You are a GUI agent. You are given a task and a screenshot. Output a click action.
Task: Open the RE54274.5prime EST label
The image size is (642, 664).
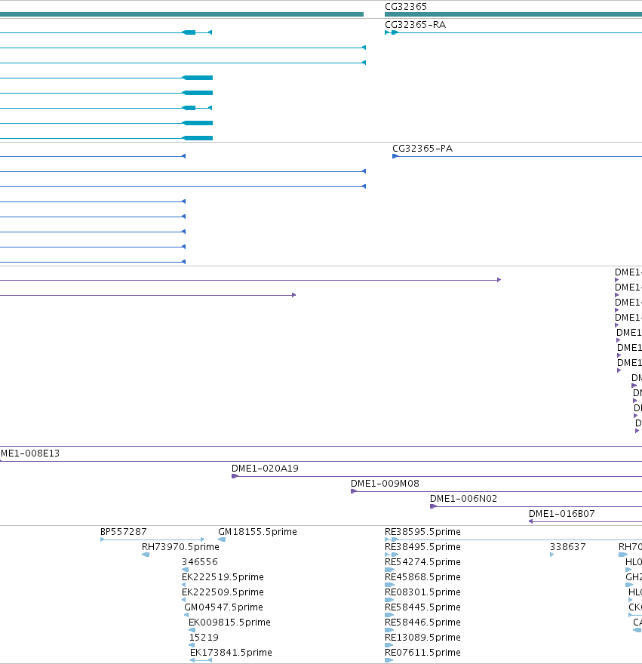422,562
